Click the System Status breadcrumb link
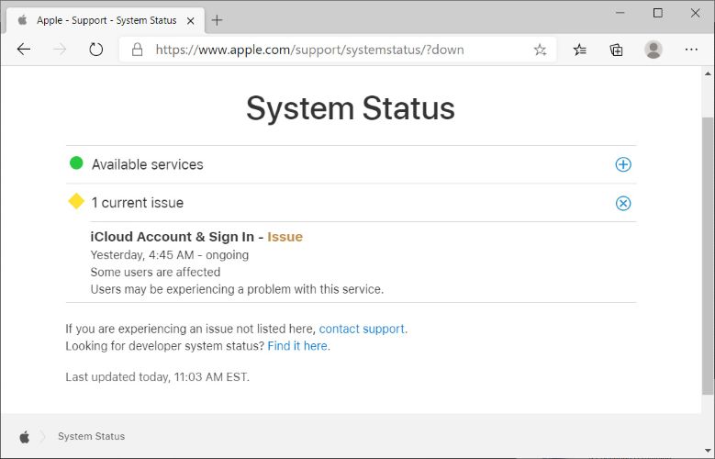This screenshot has width=715, height=459. tap(91, 436)
